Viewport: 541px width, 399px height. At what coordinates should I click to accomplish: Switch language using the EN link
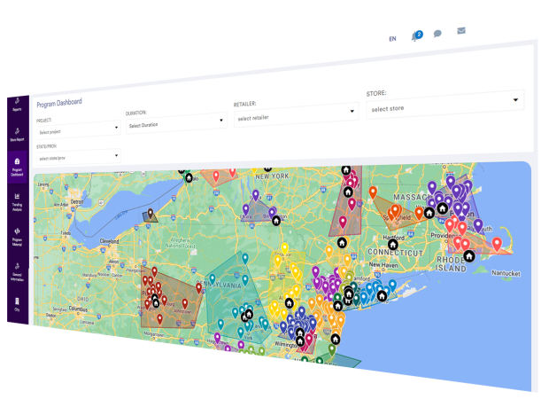(392, 39)
